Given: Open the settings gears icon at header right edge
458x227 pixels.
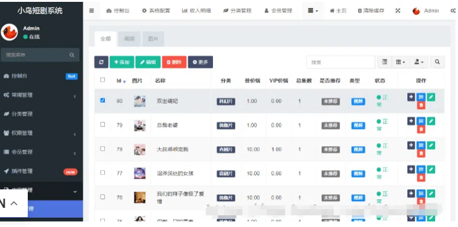Looking at the screenshot, I should (x=453, y=11).
